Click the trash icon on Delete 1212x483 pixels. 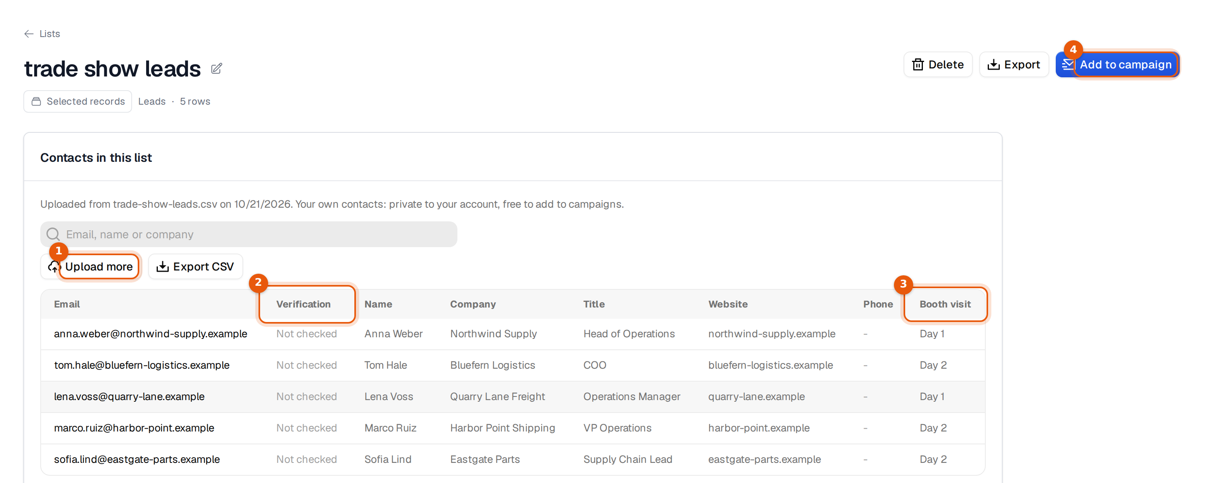pos(918,64)
